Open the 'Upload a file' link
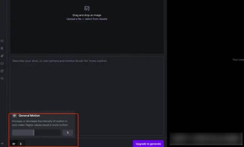This screenshot has height=147, width=244. click(x=74, y=19)
